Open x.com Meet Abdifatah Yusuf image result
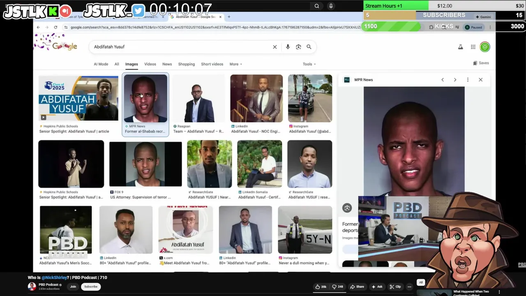Viewport: 526px width, 296px height. (186, 230)
